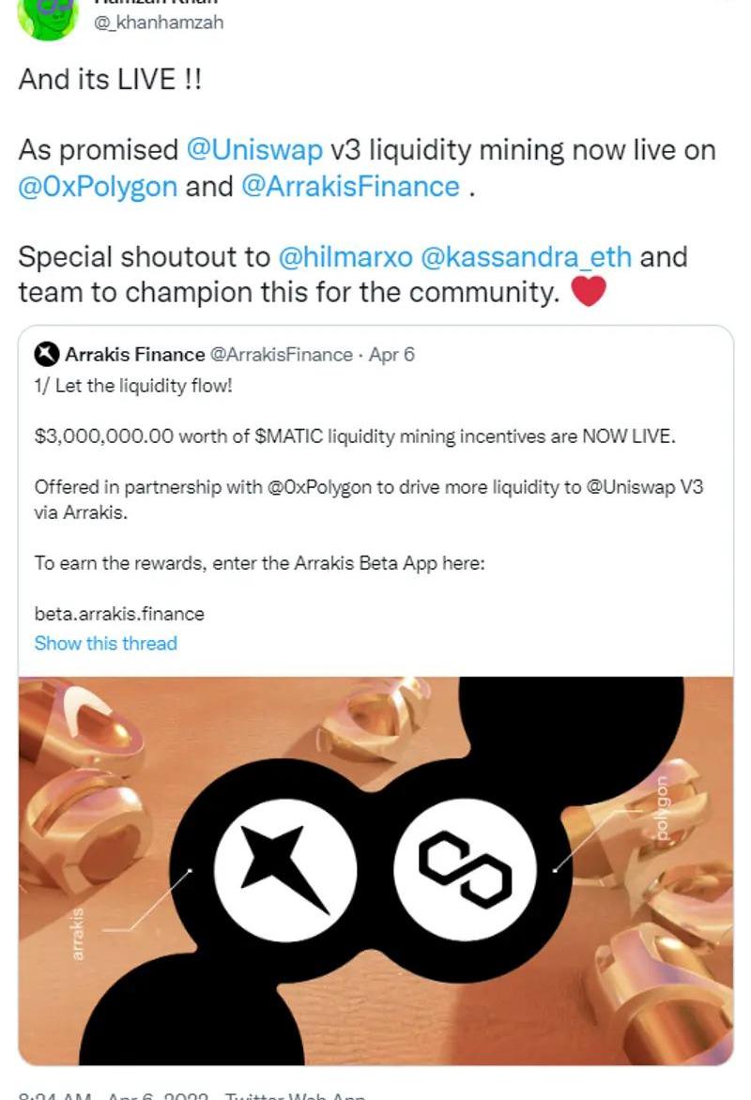Go to the @hilmarxo profile mention

click(345, 257)
